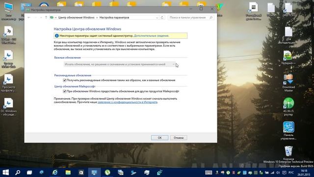Launch Internet Explorer from taskbar
The width and height of the screenshot is (314, 177).
coord(54,173)
